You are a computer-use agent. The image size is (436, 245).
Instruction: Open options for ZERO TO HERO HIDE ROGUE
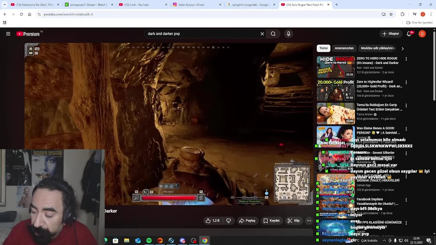[x=406, y=59]
